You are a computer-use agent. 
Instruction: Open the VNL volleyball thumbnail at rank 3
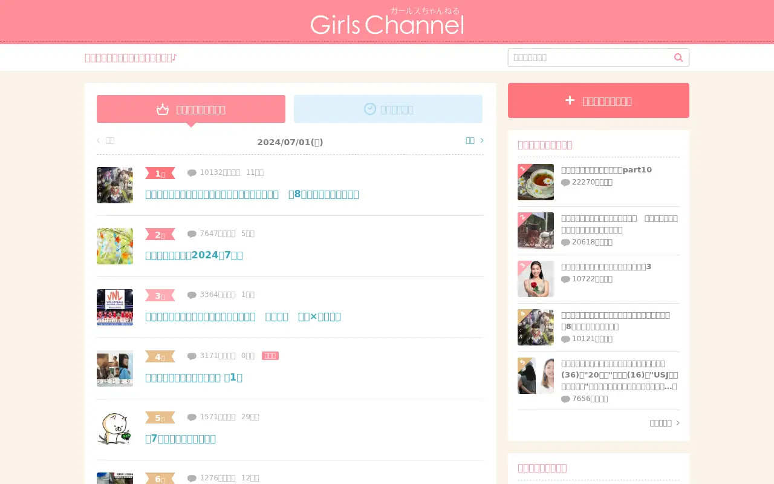tap(115, 307)
